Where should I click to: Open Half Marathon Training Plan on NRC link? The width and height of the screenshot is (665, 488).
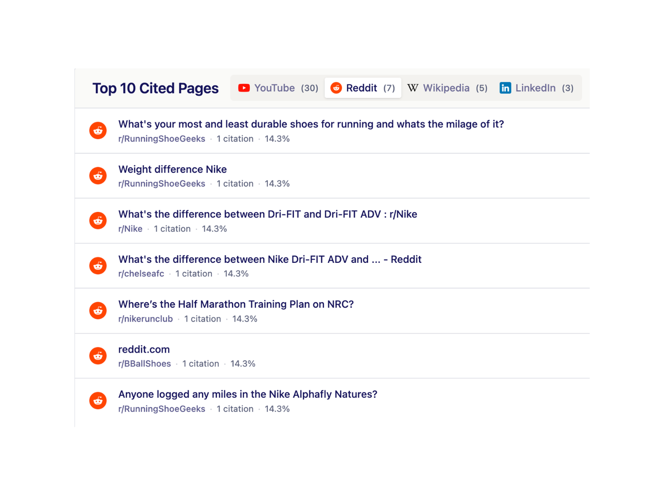click(x=236, y=304)
